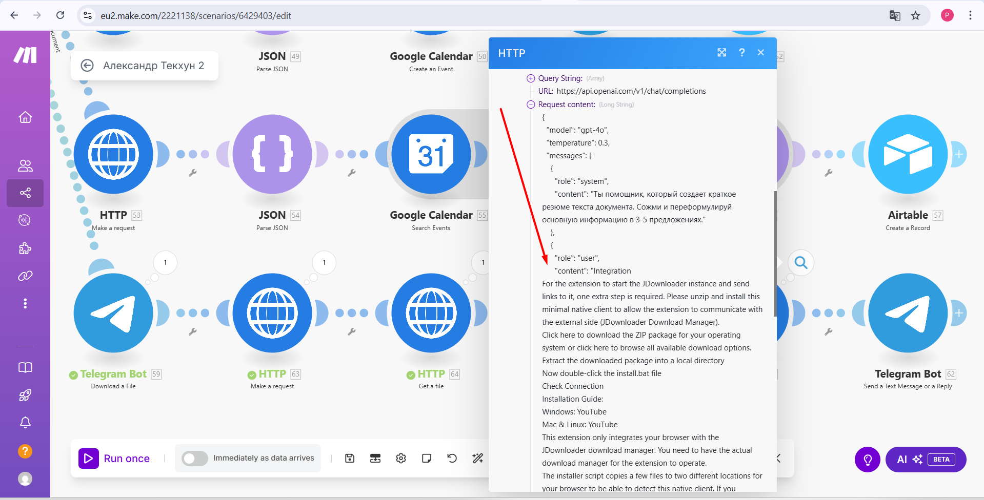Open the puzzle-piece apps icon in sidebar
Screen dimensions: 984x500
[25, 248]
